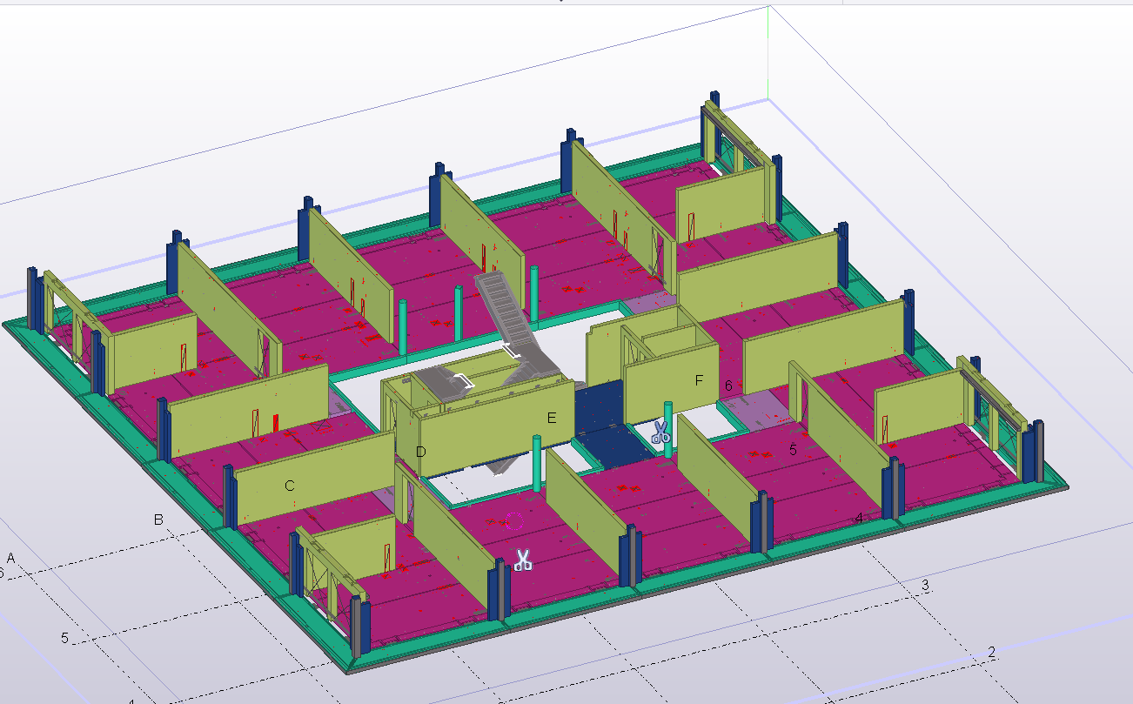1133x704 pixels.
Task: Select grid label C on the wall panel
Action: 290,486
